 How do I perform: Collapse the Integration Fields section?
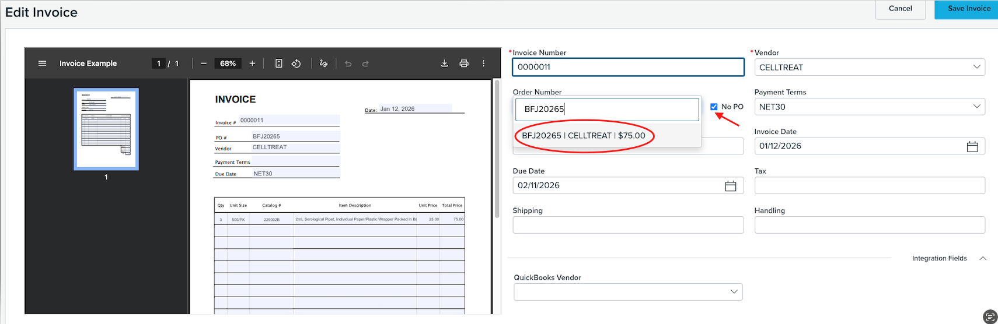tap(983, 258)
